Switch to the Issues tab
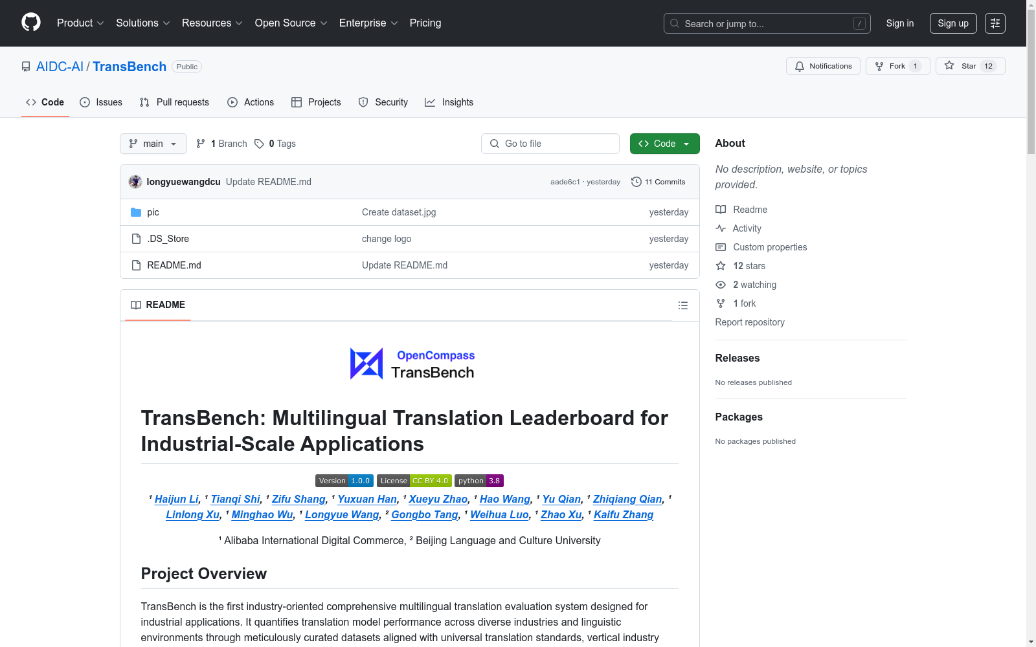 (101, 102)
